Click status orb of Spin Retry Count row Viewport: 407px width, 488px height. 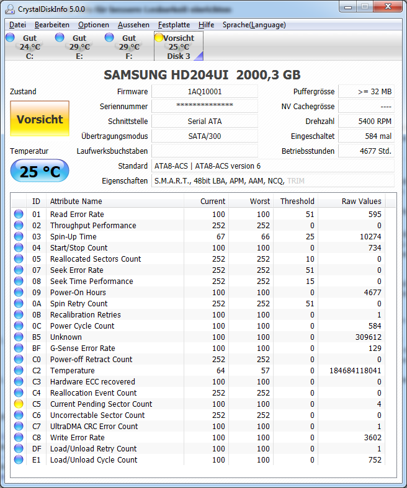point(19,303)
